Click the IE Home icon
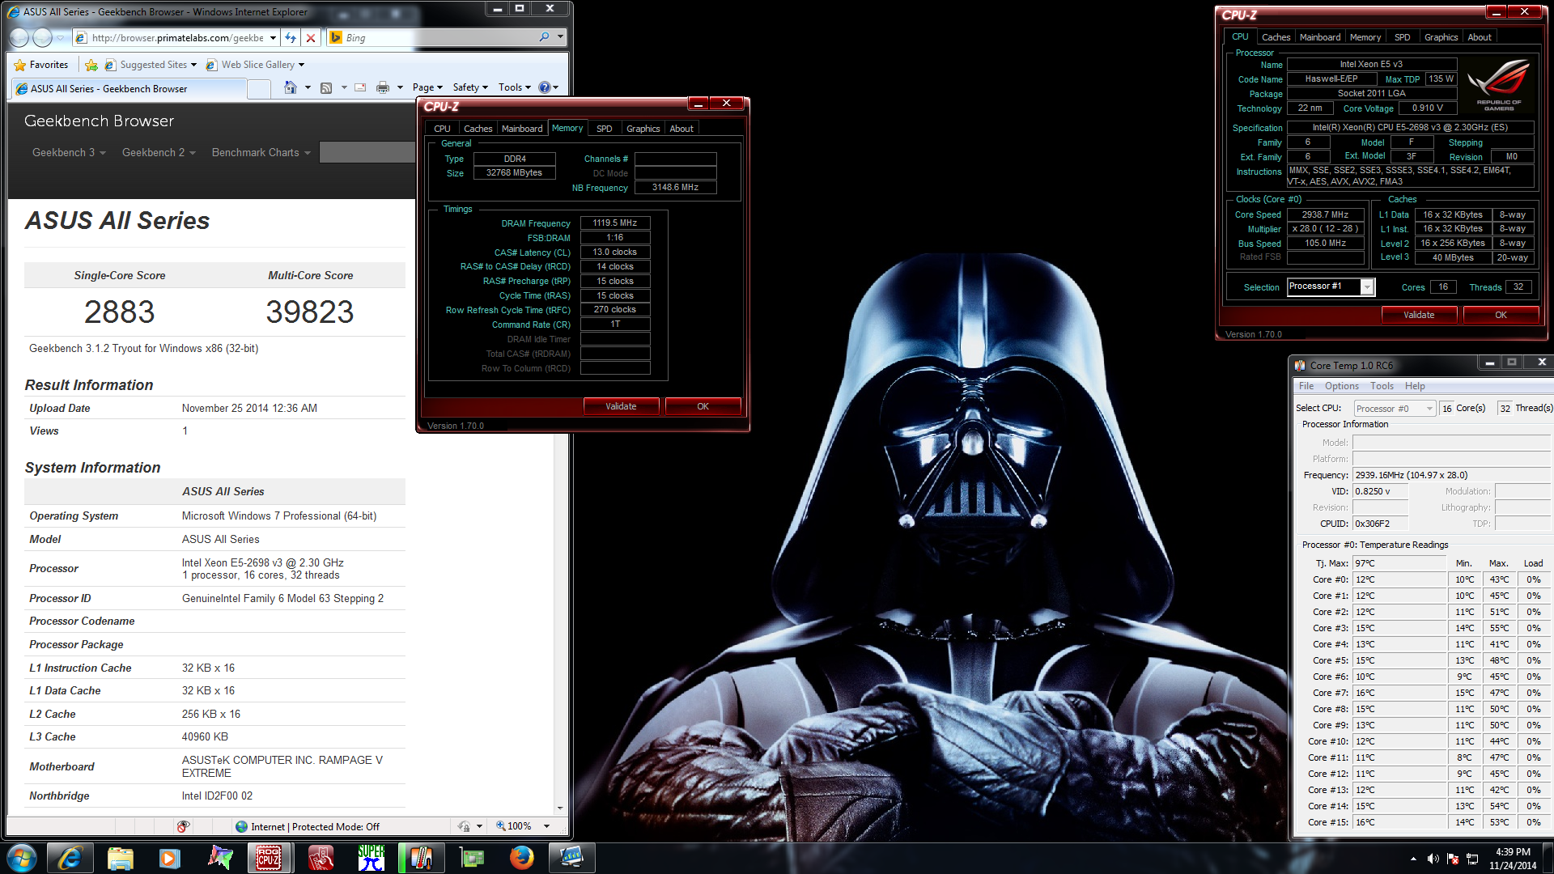Image resolution: width=1554 pixels, height=874 pixels. [291, 87]
